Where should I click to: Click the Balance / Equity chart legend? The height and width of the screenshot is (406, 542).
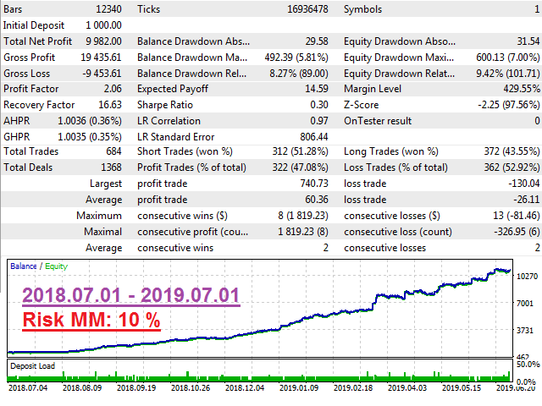pyautogui.click(x=38, y=266)
